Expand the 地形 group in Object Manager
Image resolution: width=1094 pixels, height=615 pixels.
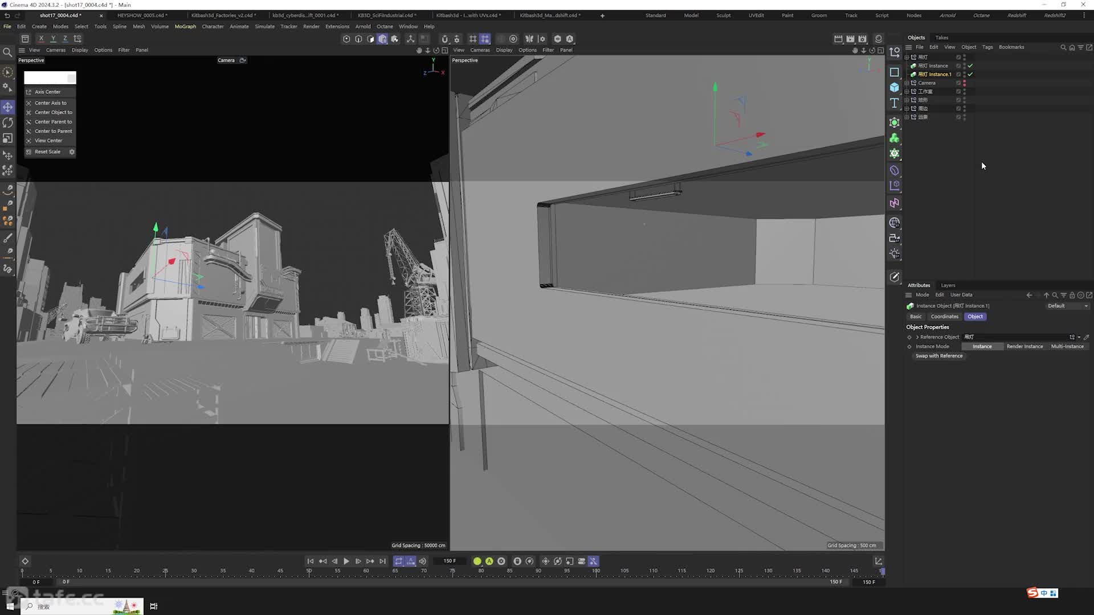click(x=907, y=100)
